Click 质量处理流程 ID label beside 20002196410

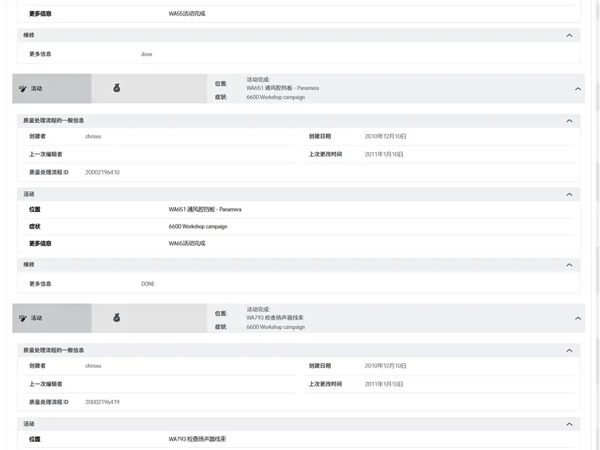[49, 172]
